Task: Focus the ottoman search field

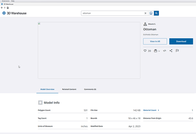Action: point(112,13)
